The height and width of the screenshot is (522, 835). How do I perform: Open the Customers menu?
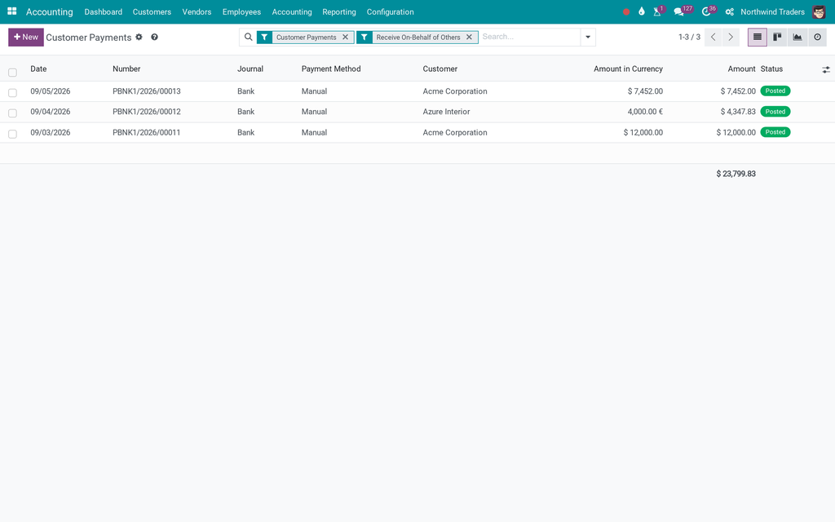coord(152,11)
